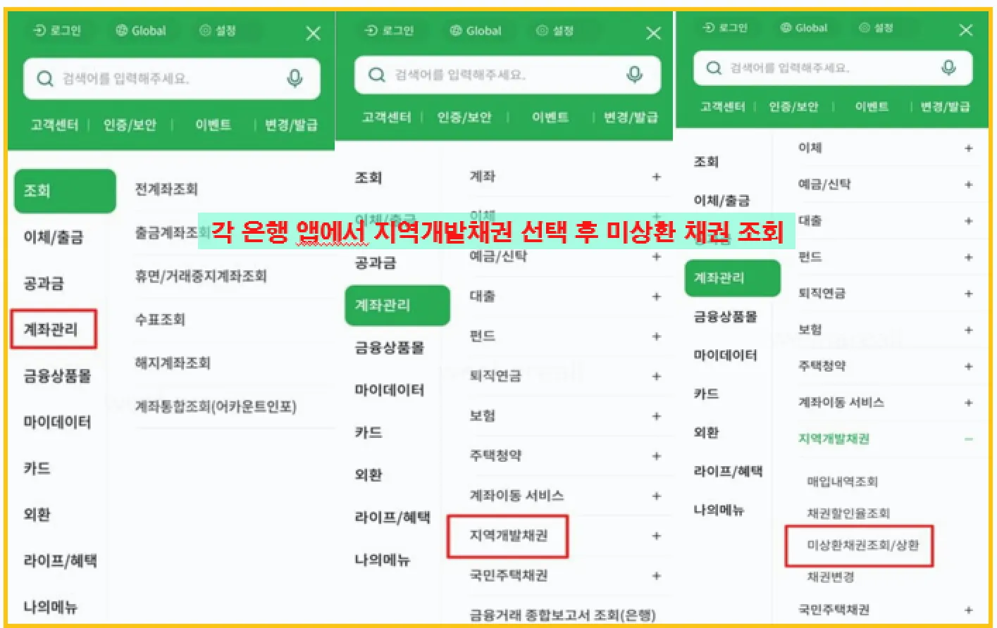The height and width of the screenshot is (628, 997).
Task: Open 금융거래 종합보고서 조회(은행) on the middle screen
Action: point(562,615)
